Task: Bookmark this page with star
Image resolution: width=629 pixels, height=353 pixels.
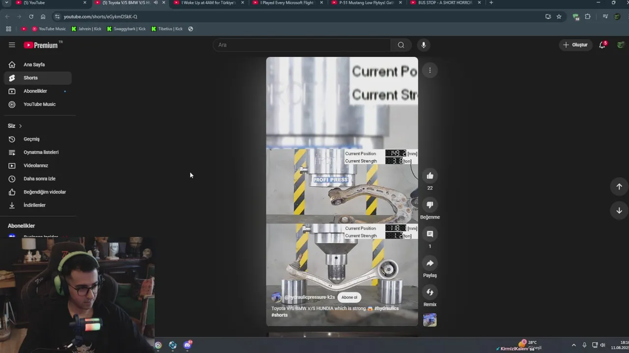Action: coord(559,16)
